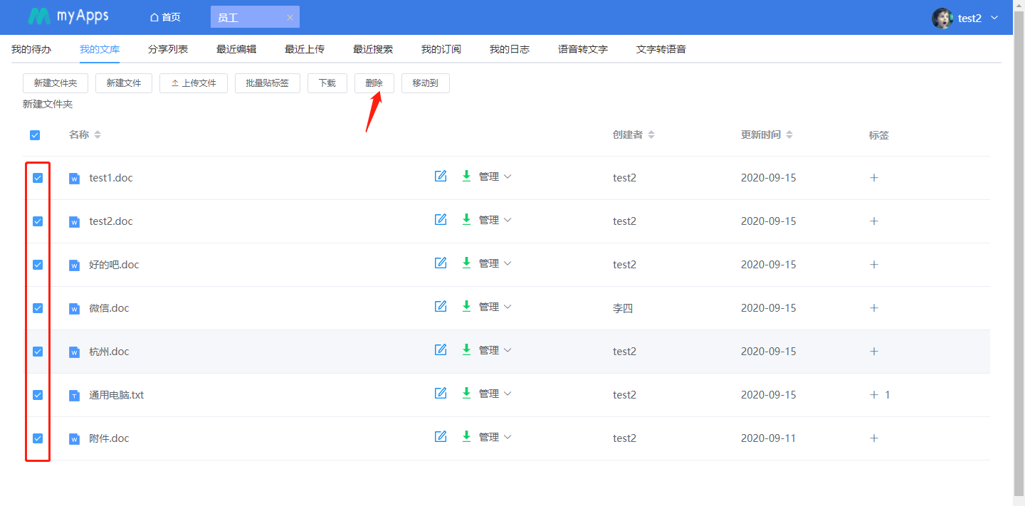Switch to the 分享列表 tab

[x=168, y=49]
